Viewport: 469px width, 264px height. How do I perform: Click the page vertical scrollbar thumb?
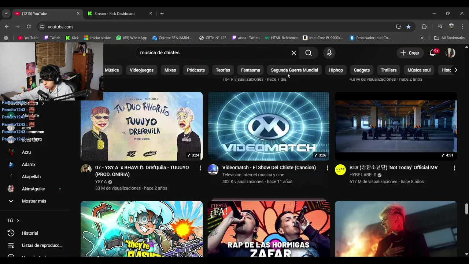coord(466,209)
